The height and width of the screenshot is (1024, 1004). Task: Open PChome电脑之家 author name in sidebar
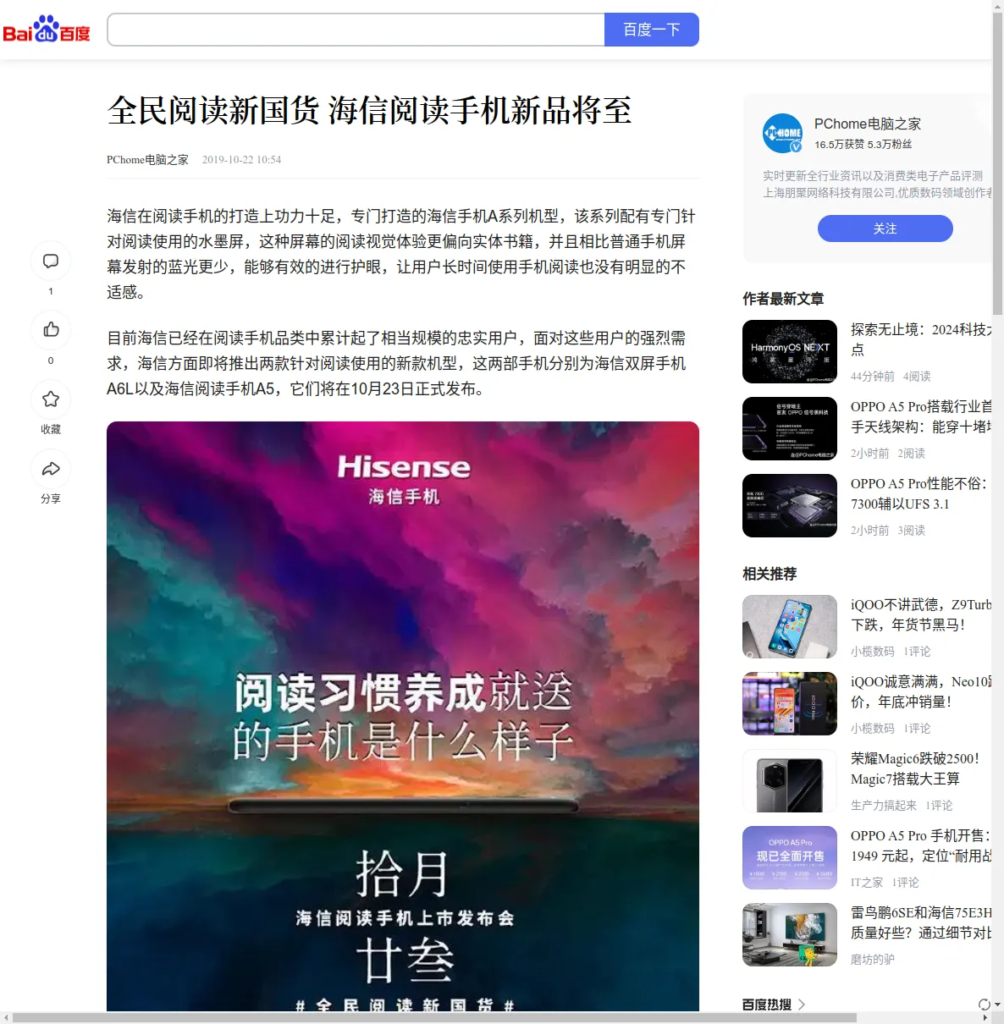click(868, 124)
